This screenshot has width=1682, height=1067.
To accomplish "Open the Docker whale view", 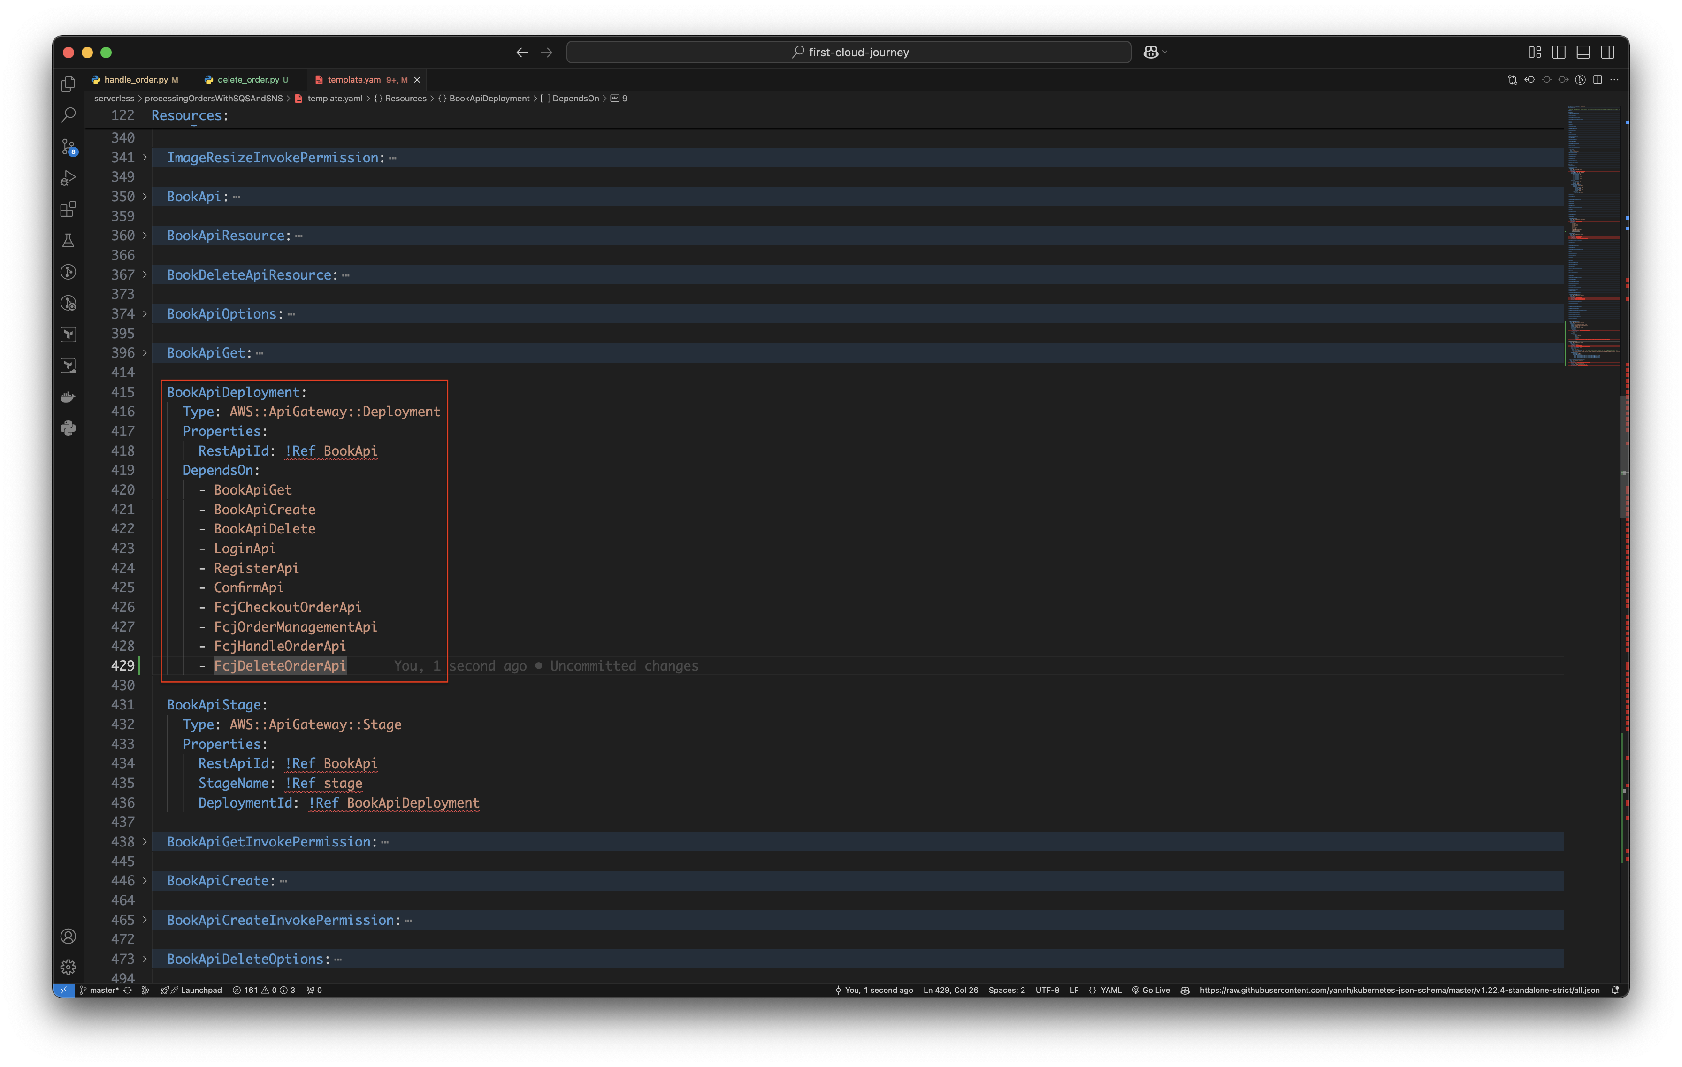I will click(68, 397).
